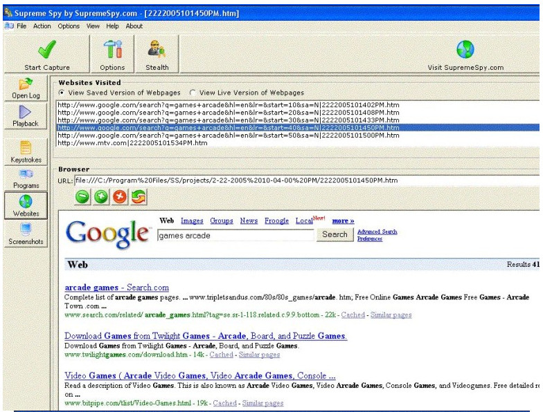Click the red X stop browser button
The image size is (543, 412).
coord(120,197)
